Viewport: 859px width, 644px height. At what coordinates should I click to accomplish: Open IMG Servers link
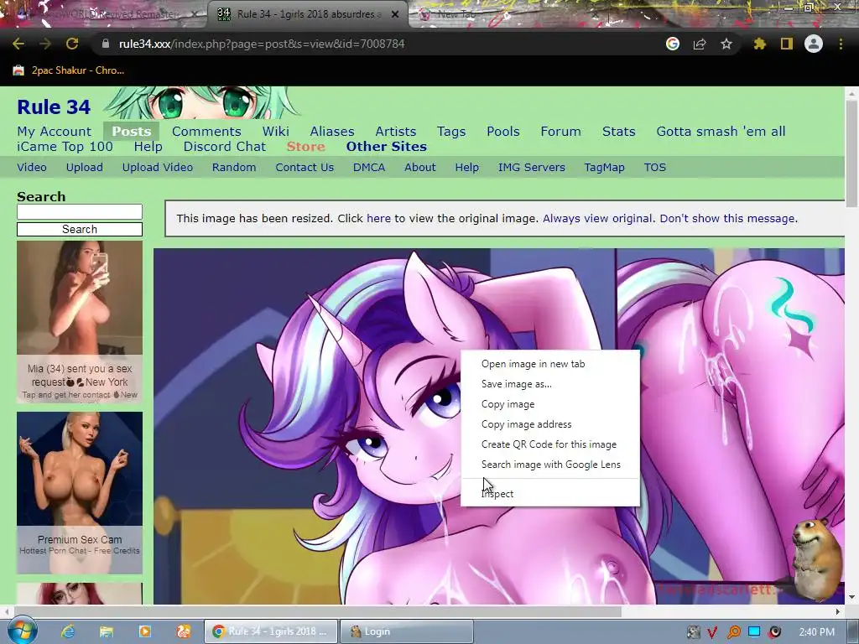click(531, 168)
